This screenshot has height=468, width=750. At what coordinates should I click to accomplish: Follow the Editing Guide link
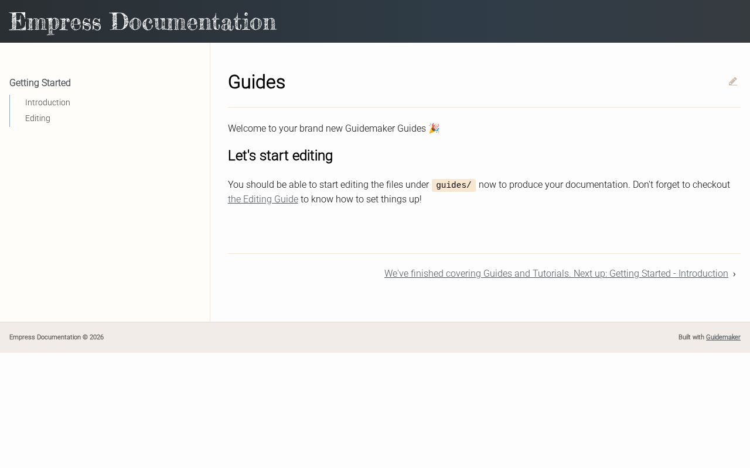click(263, 199)
